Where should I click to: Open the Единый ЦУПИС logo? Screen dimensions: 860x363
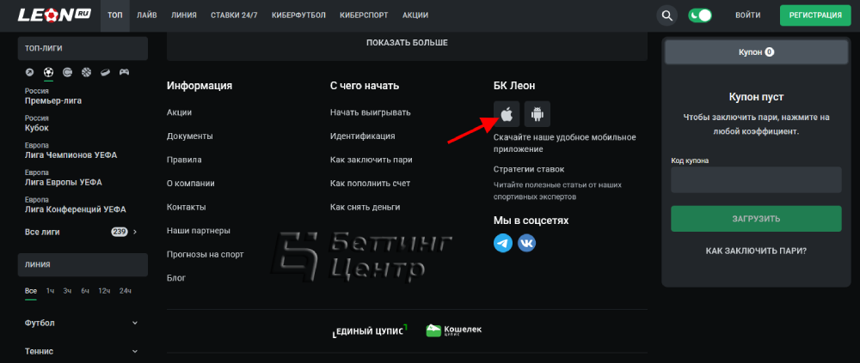click(370, 330)
